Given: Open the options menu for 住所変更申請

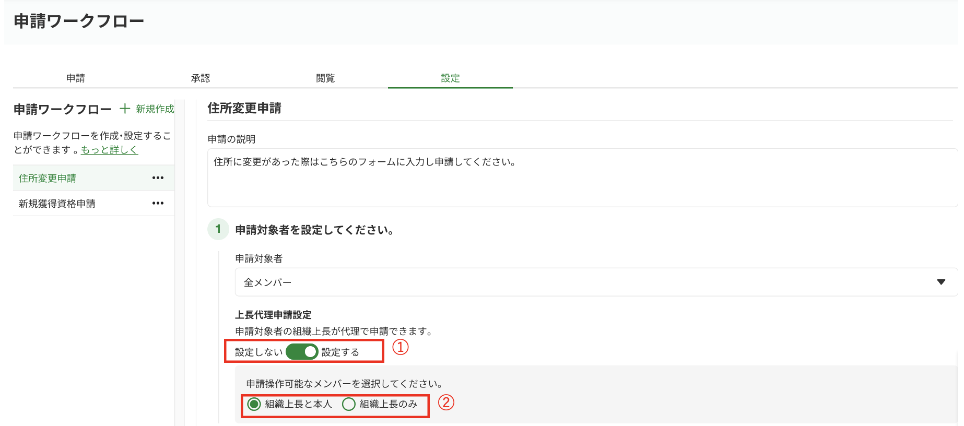Looking at the screenshot, I should click(158, 178).
